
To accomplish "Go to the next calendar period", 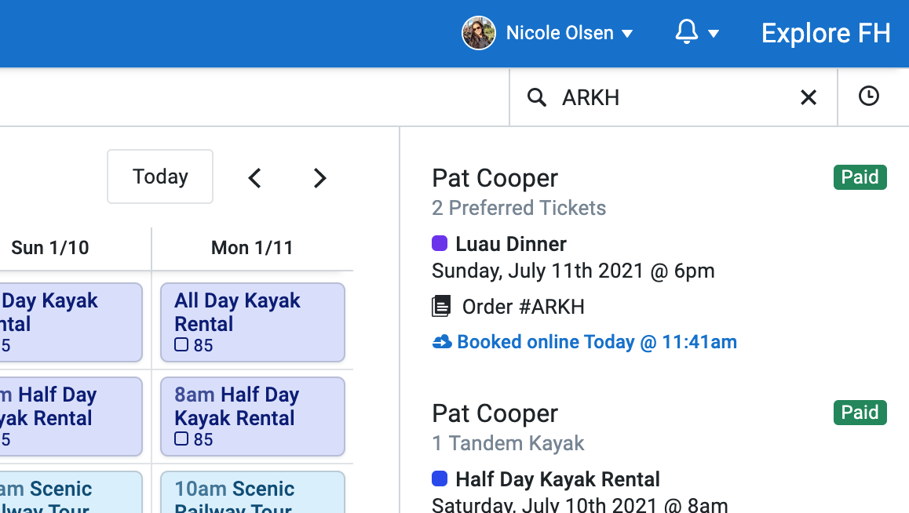I will point(319,178).
